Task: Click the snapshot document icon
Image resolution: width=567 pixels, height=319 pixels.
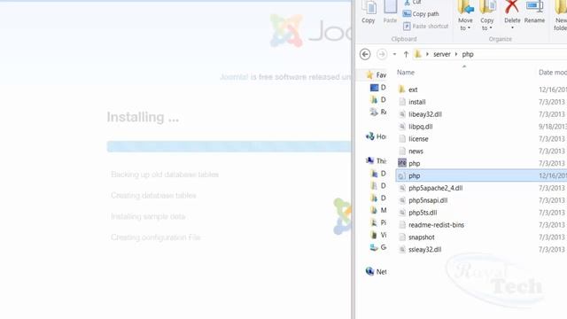Action: point(402,237)
